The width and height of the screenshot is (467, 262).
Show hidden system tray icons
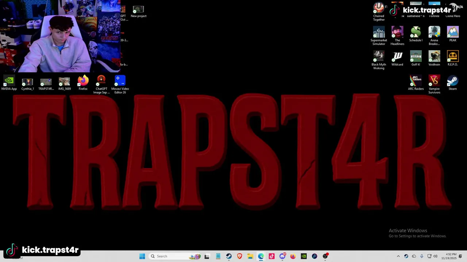click(x=398, y=256)
